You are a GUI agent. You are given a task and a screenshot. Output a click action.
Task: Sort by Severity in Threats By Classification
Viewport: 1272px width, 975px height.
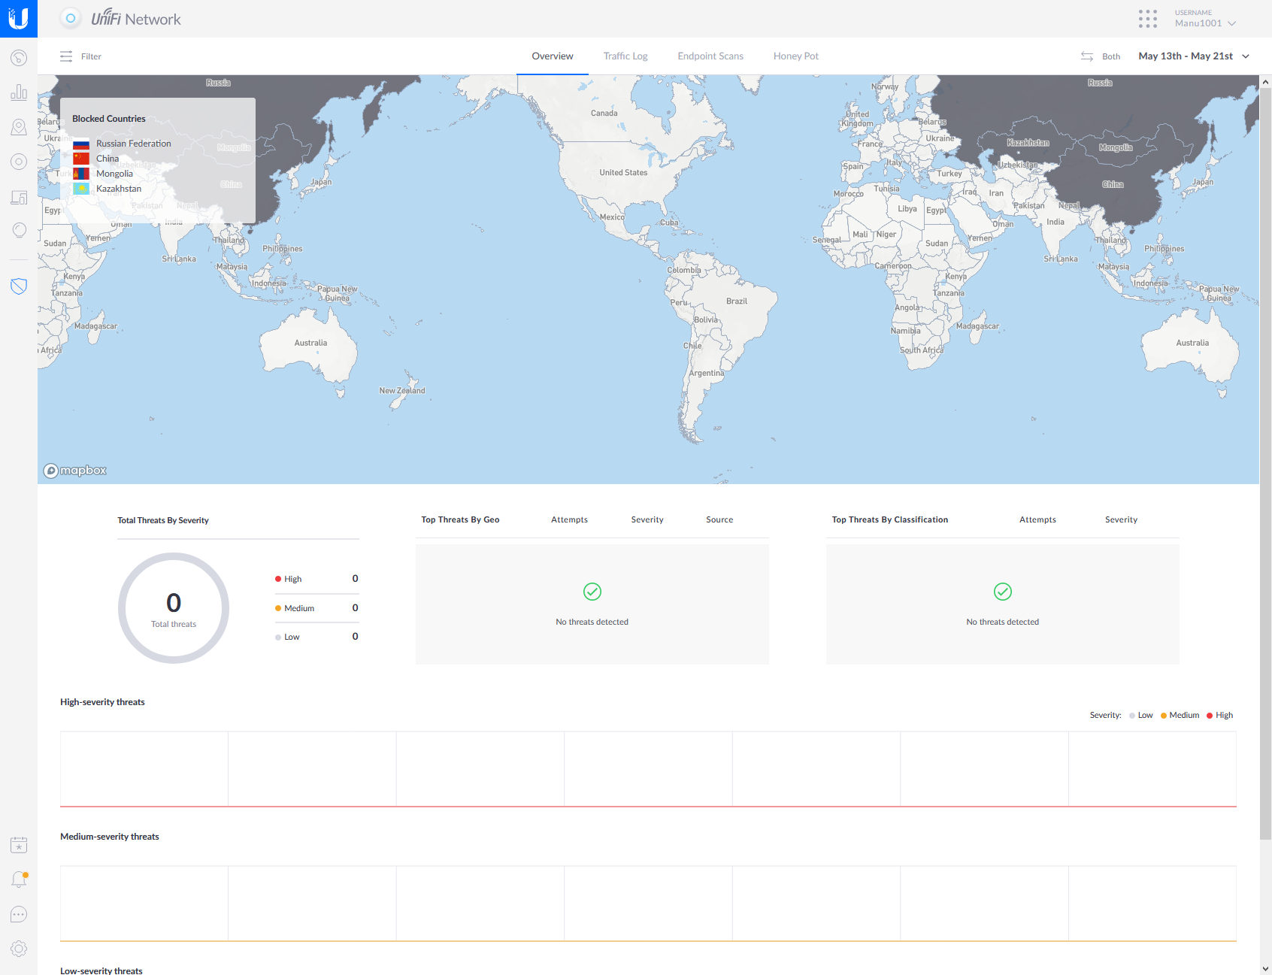tap(1121, 519)
